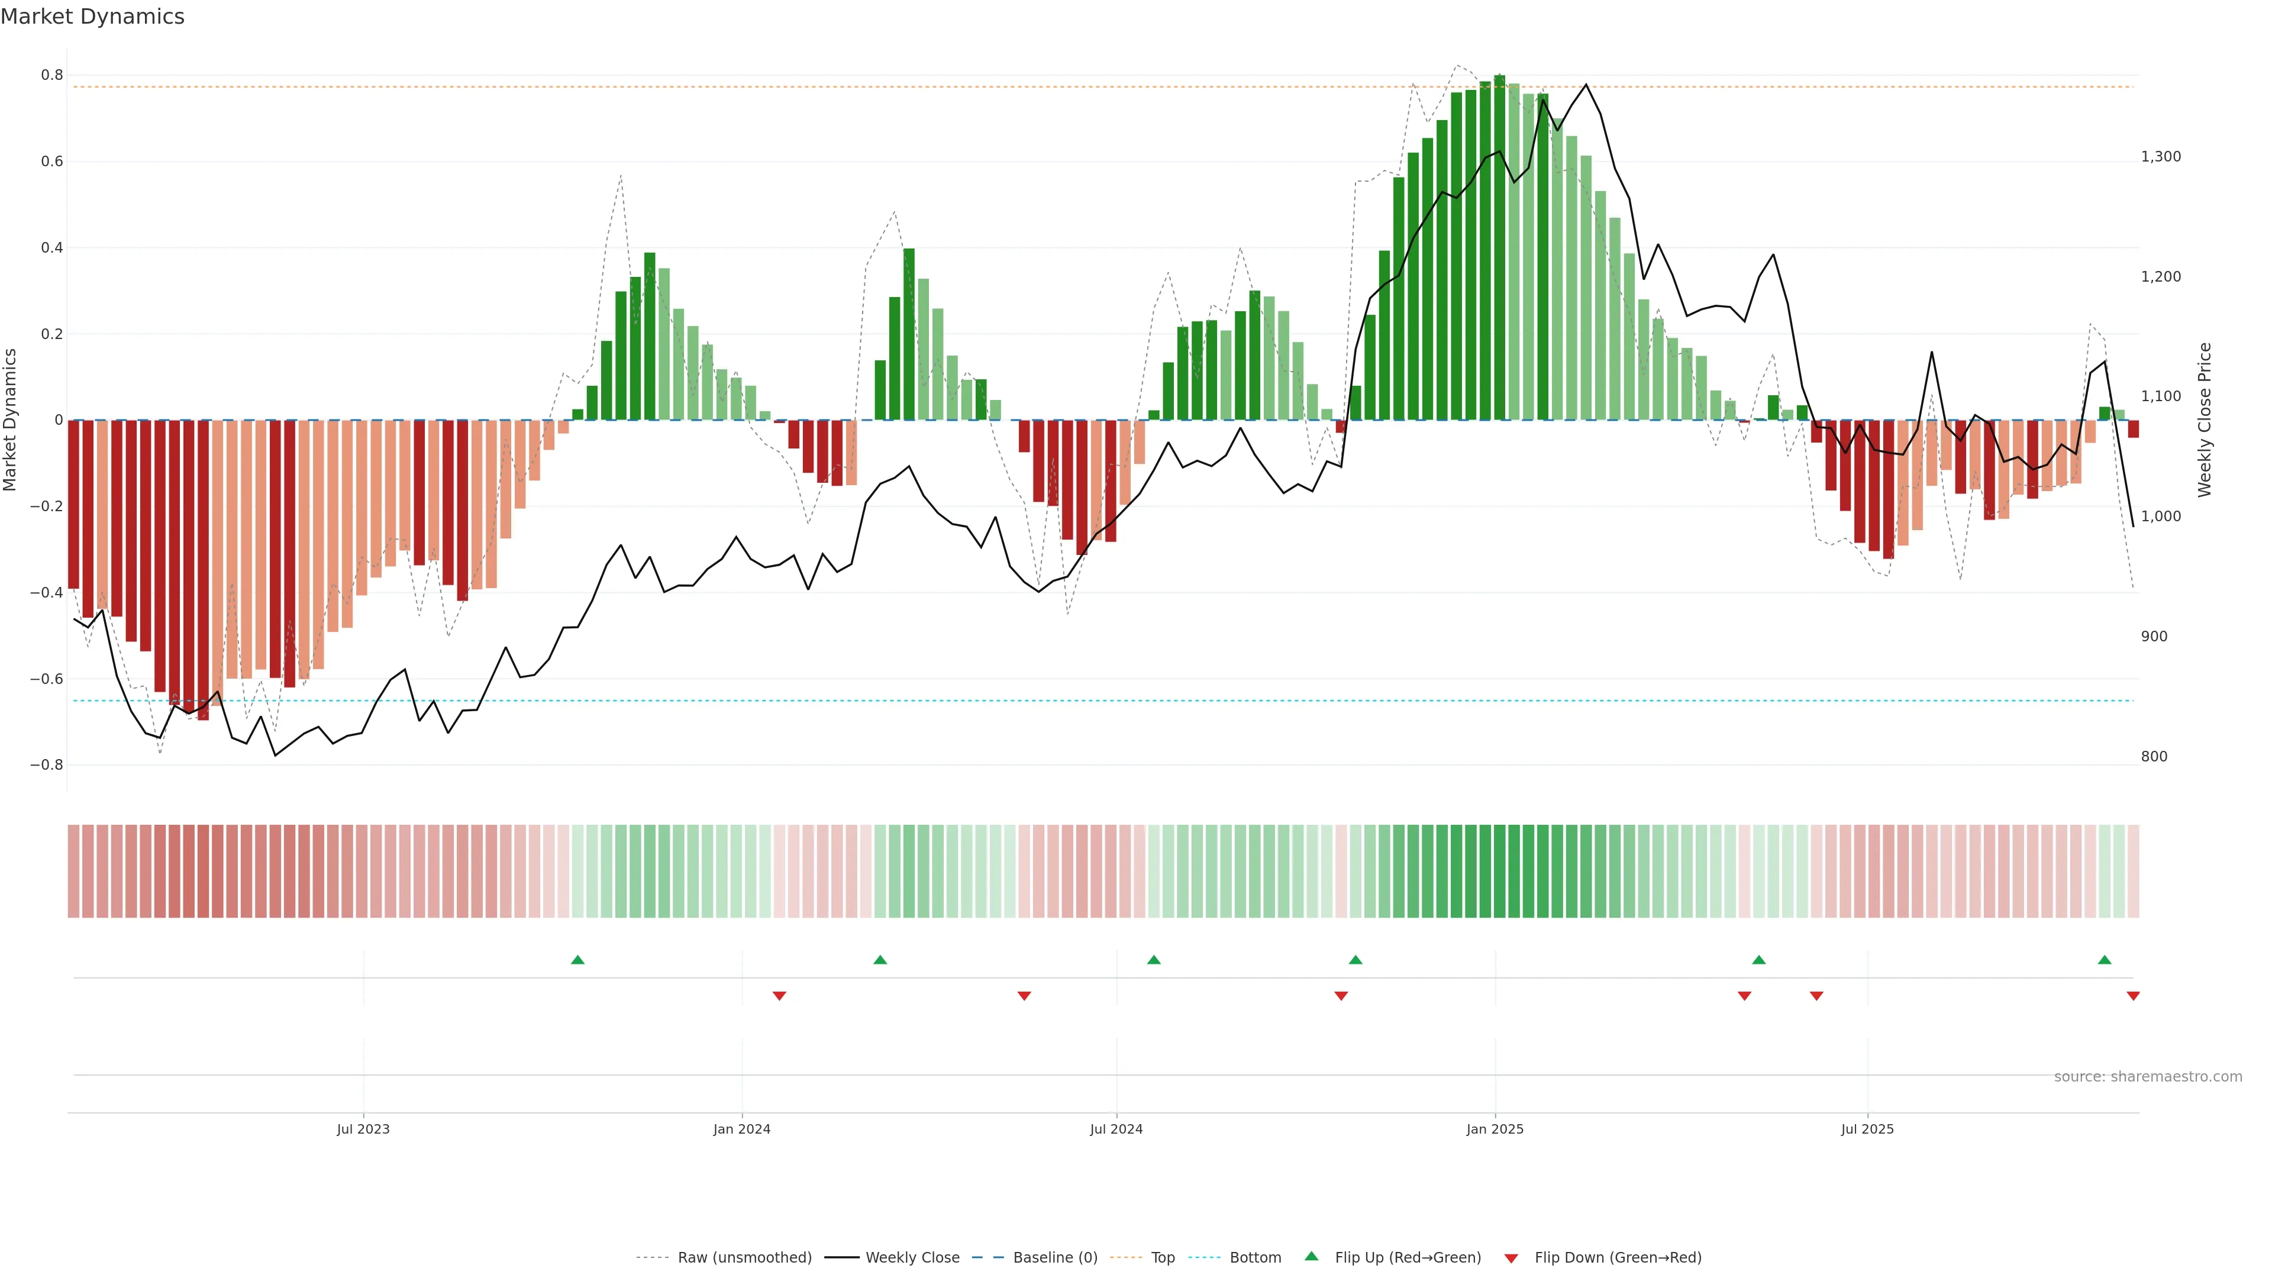Click the Flip Up green triangle legend icon
The width and height of the screenshot is (2272, 1278).
1312,1256
